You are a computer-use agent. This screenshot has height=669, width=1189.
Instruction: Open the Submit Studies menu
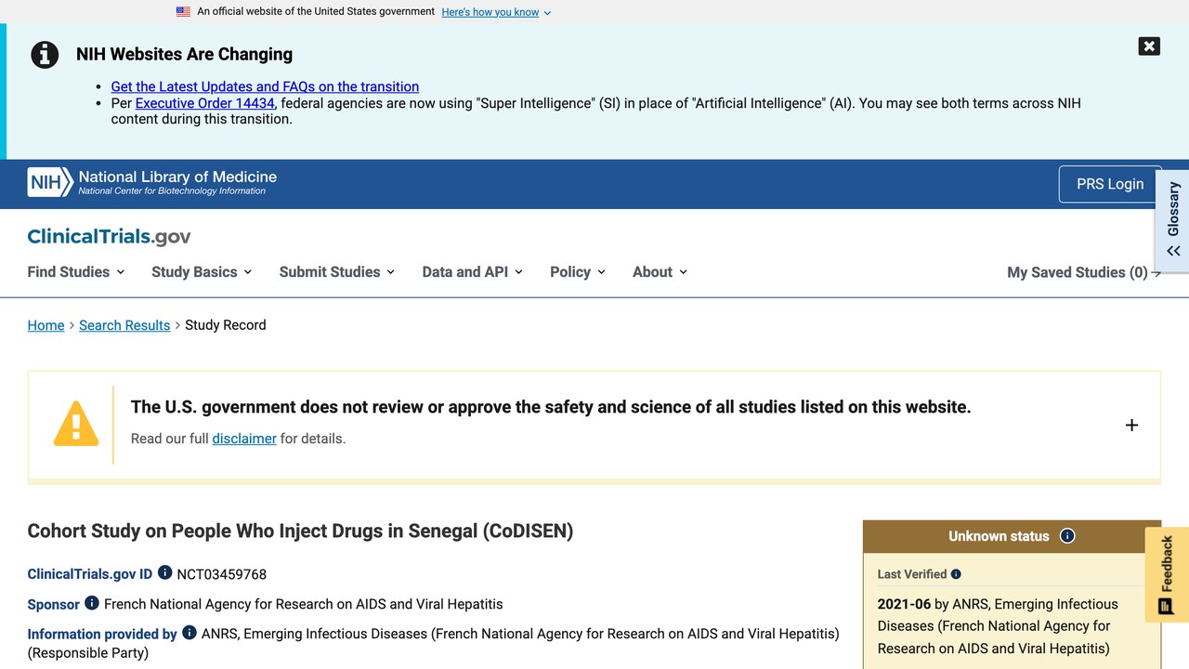click(x=337, y=272)
